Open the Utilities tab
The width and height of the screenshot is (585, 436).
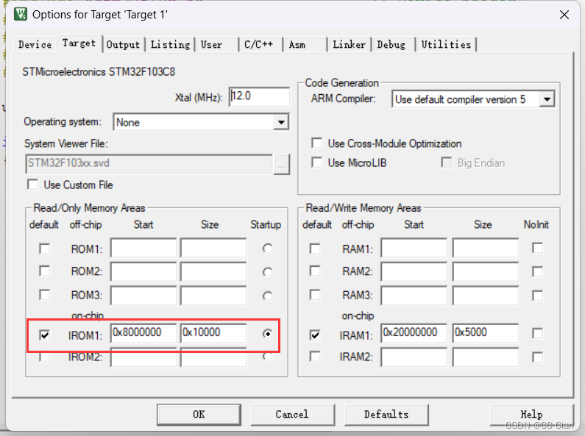click(x=446, y=45)
